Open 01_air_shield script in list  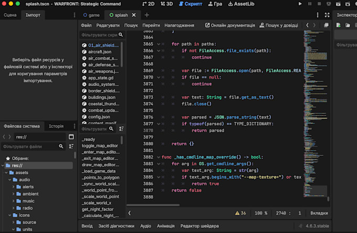coord(100,45)
